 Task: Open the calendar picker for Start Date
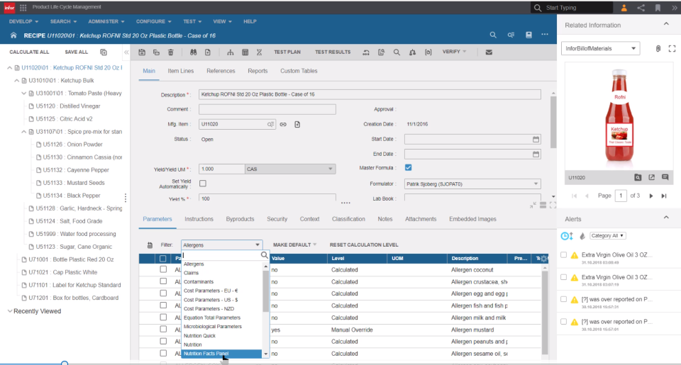[x=536, y=139]
